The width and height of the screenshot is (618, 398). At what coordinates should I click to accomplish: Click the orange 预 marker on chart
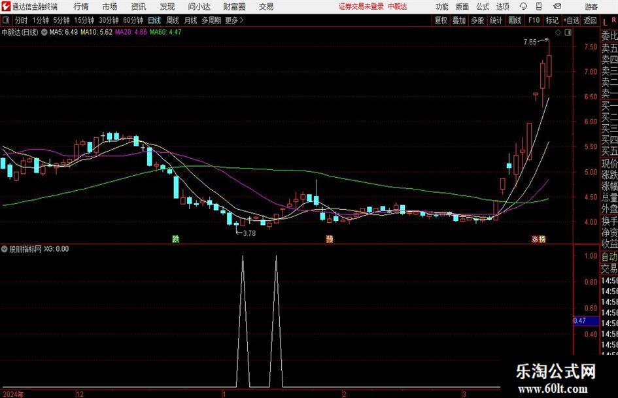coord(330,239)
